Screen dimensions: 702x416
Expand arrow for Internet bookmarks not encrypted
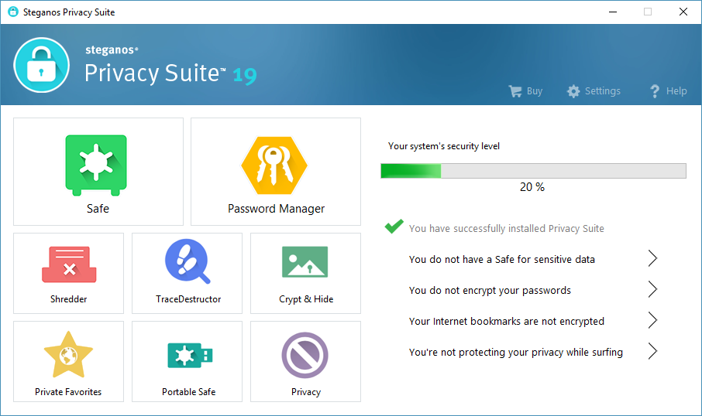[652, 321]
